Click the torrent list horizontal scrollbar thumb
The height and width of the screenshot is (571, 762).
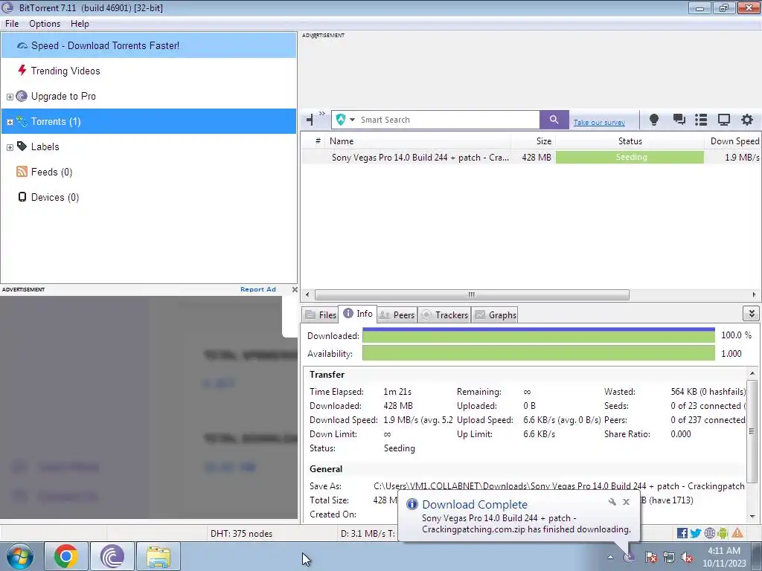(x=472, y=294)
